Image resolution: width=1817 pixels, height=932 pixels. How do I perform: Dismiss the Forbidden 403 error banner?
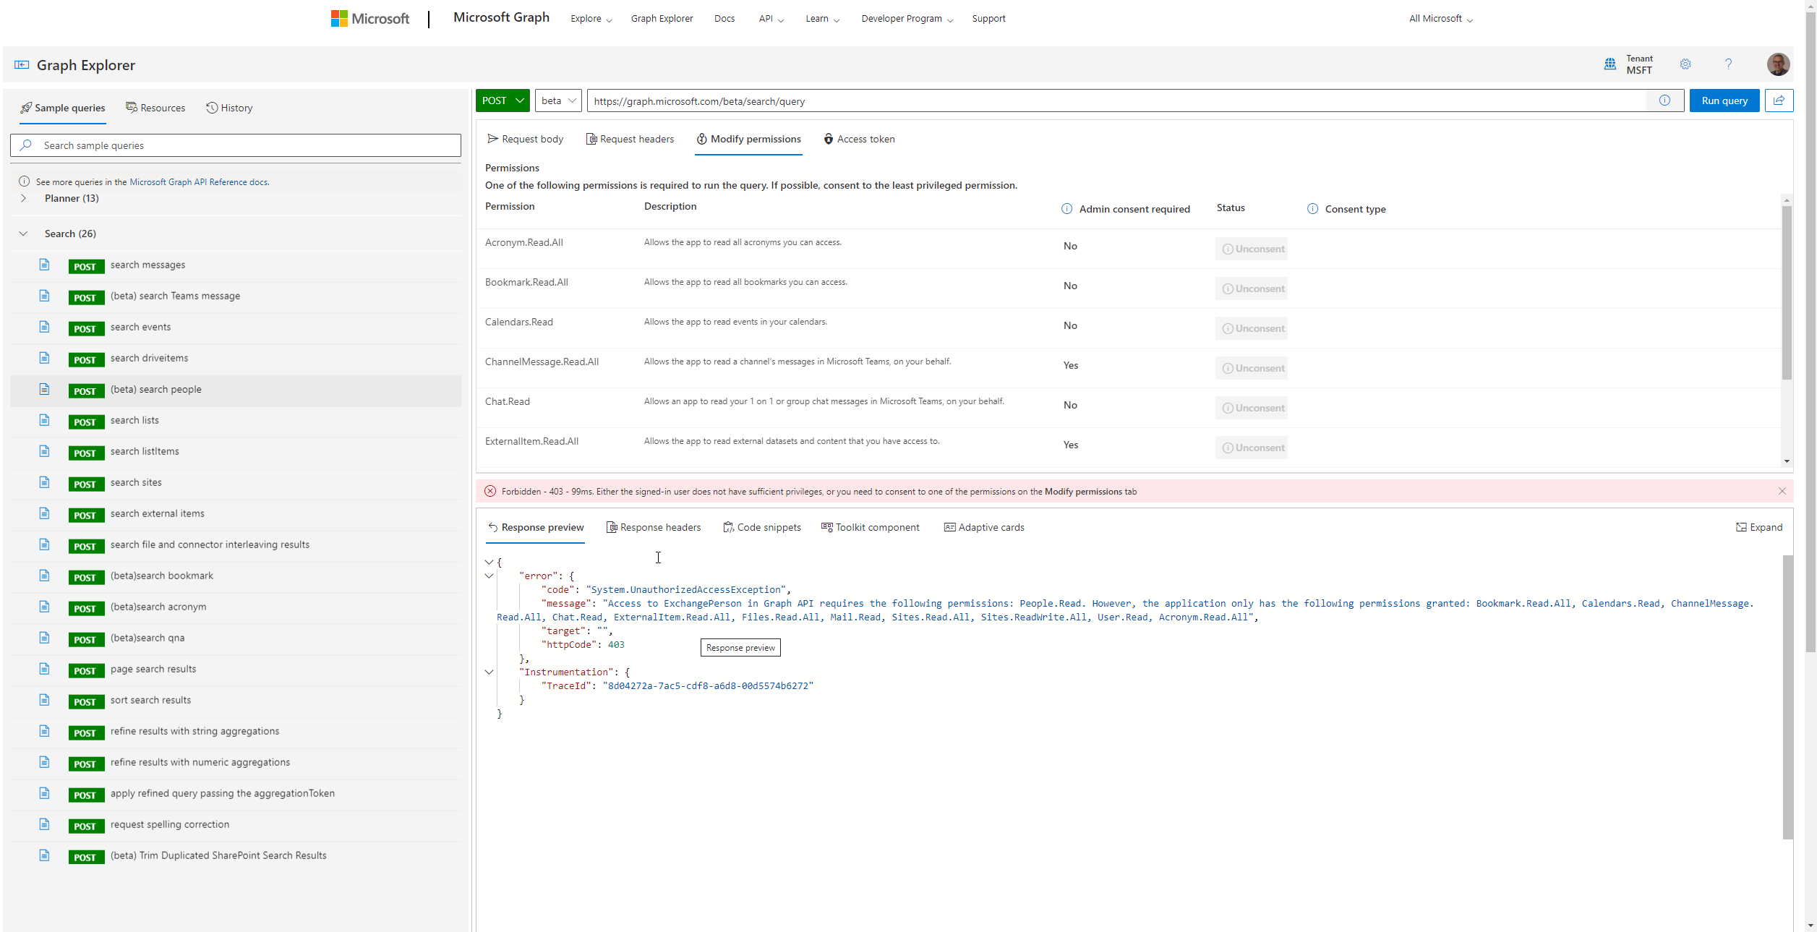(1783, 491)
